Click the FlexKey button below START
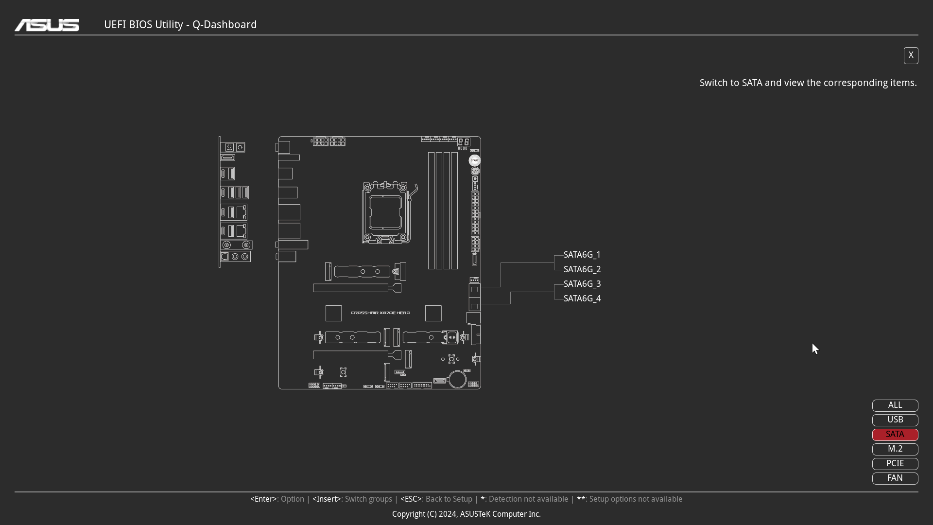Image resolution: width=933 pixels, height=525 pixels. (x=475, y=171)
